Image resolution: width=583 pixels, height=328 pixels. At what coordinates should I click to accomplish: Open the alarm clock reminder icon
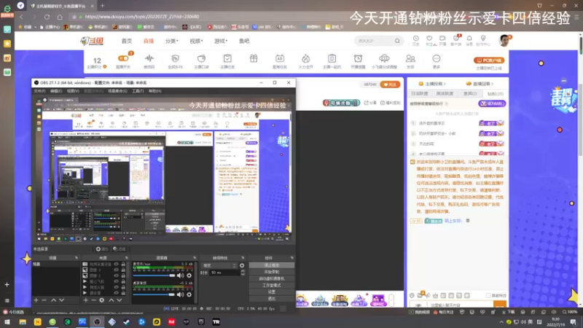(358, 58)
